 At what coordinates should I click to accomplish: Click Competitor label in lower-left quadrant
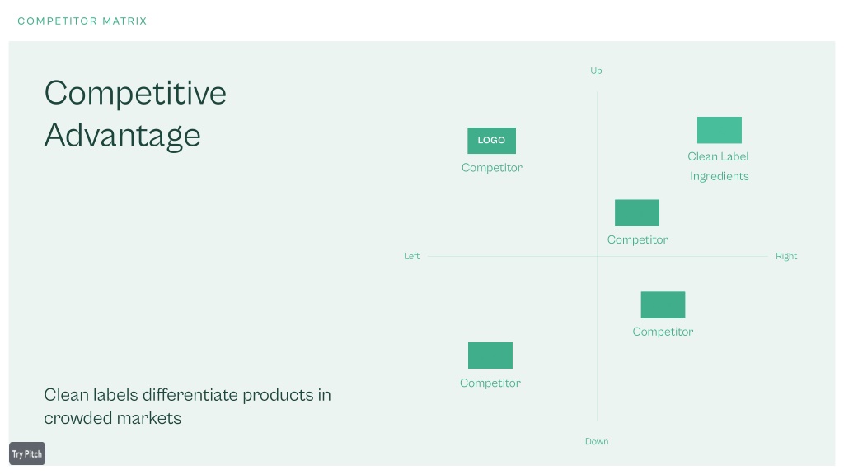tap(490, 383)
